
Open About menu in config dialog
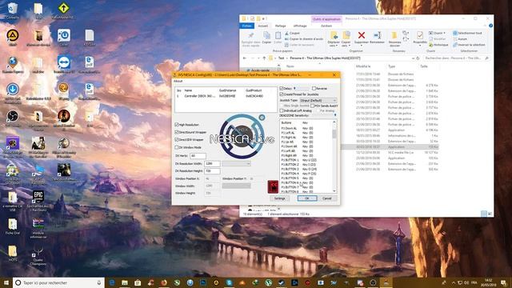178,81
